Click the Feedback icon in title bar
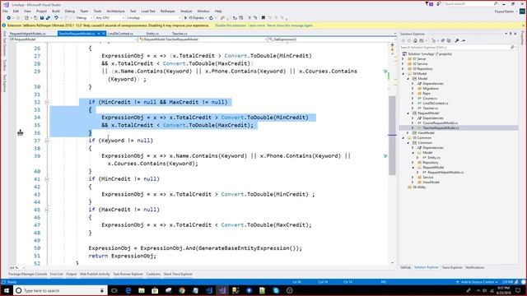 (x=439, y=3)
